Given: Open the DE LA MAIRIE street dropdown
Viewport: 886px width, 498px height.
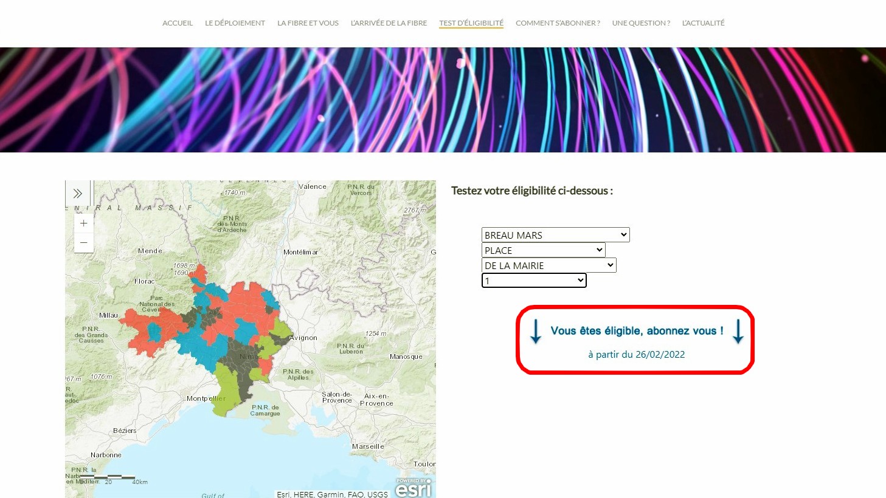Looking at the screenshot, I should pos(549,265).
